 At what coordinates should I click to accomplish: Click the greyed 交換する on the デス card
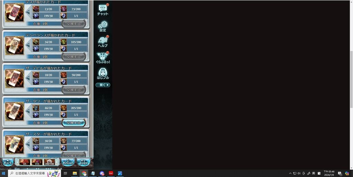pos(74,24)
